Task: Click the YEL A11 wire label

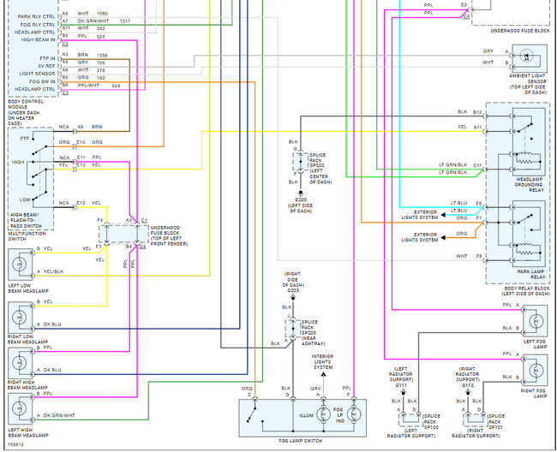Action: [470, 127]
